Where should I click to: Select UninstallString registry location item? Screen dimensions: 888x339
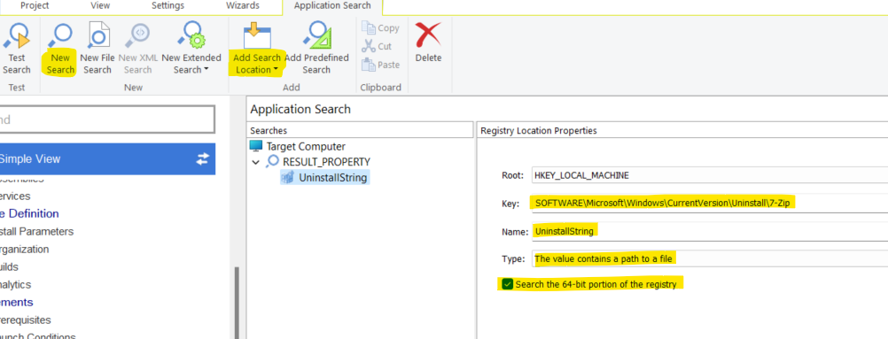click(333, 178)
